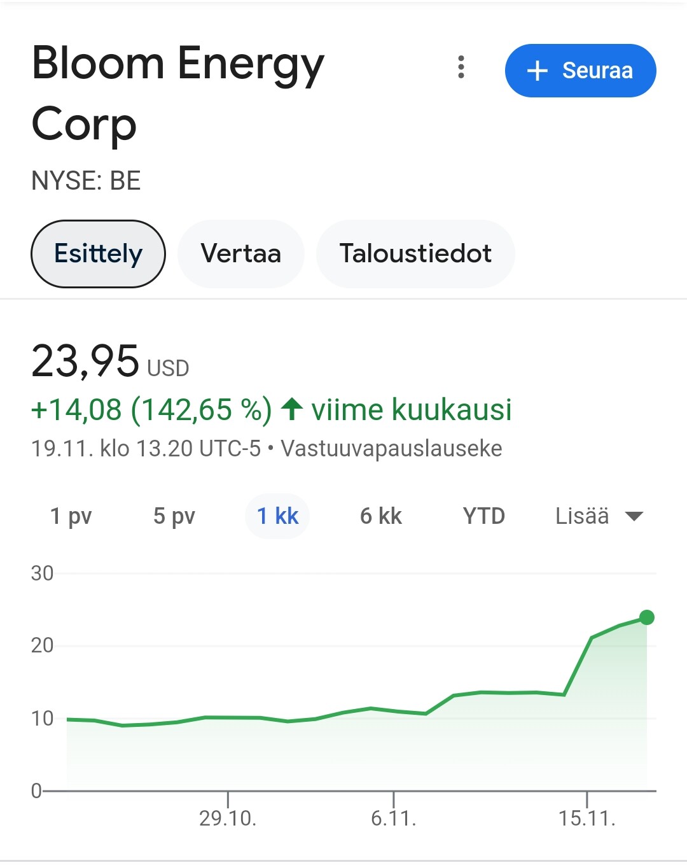Choose the 5 pv chart range
Screen dimensions: 687x865
[174, 516]
